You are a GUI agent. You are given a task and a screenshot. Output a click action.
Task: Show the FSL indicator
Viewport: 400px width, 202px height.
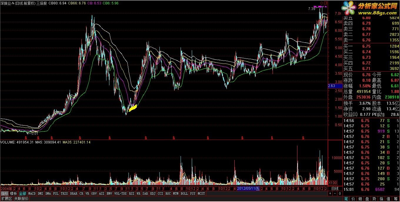(56, 193)
